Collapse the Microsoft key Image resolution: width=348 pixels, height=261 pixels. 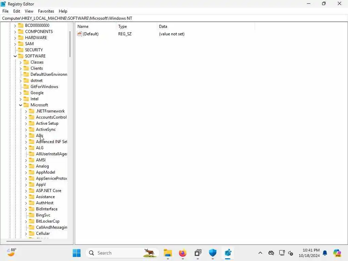[x=21, y=105]
